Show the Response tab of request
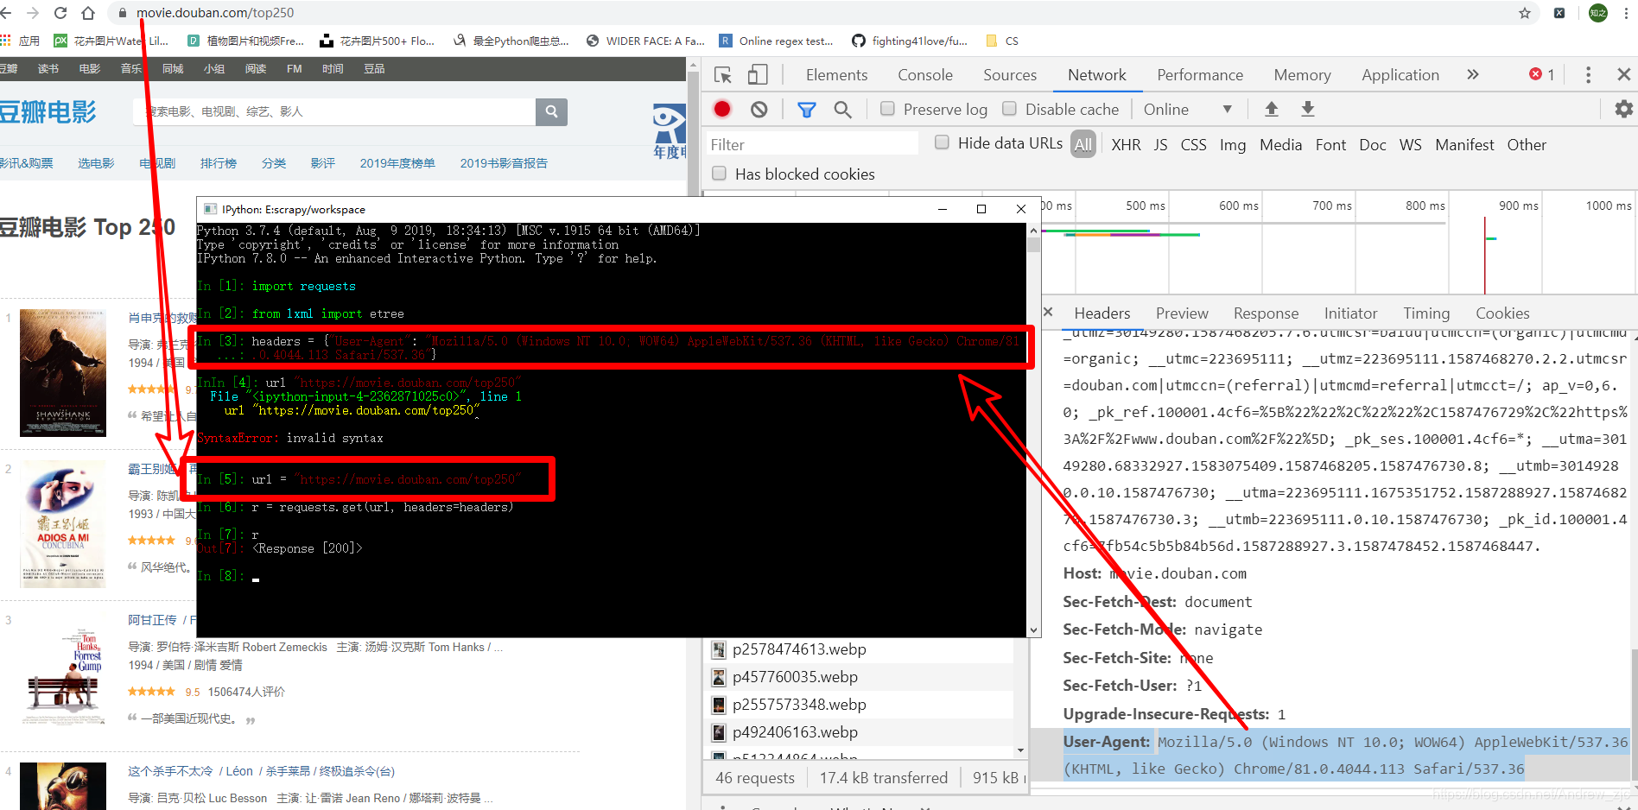 click(1266, 313)
